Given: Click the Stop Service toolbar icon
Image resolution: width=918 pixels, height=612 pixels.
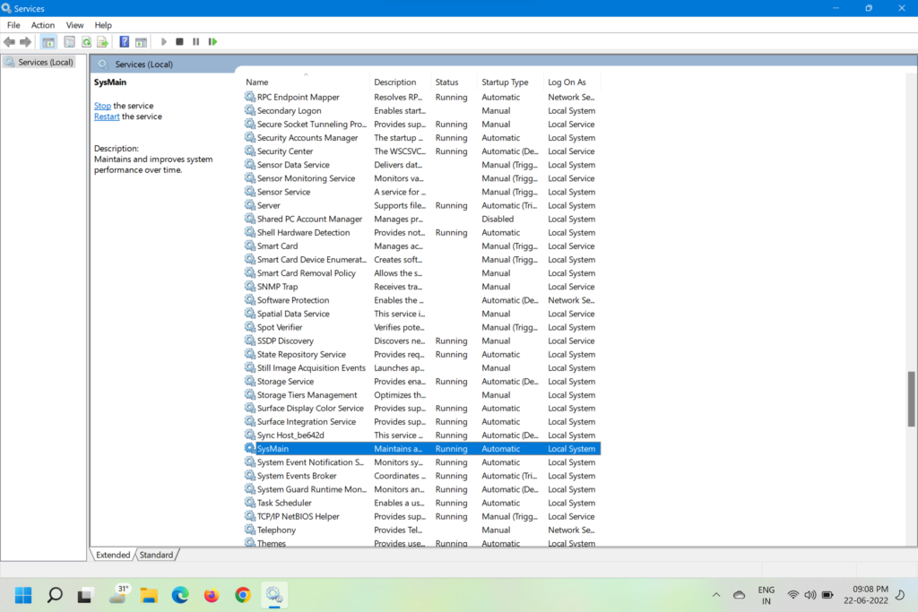Looking at the screenshot, I should pos(179,42).
